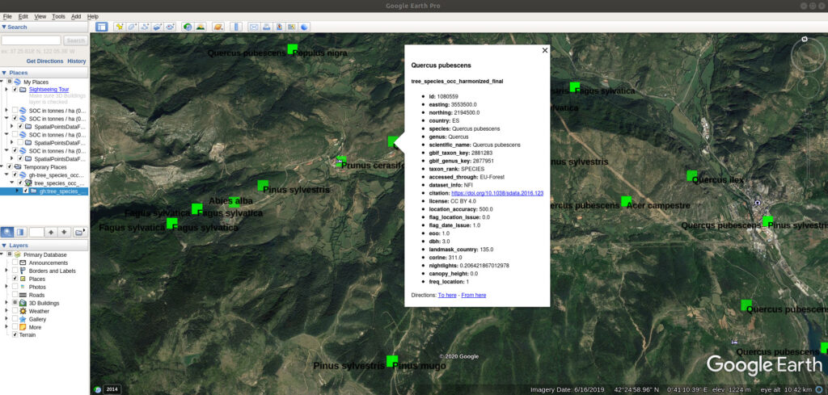Enable the Photos layer checkbox

click(x=15, y=287)
